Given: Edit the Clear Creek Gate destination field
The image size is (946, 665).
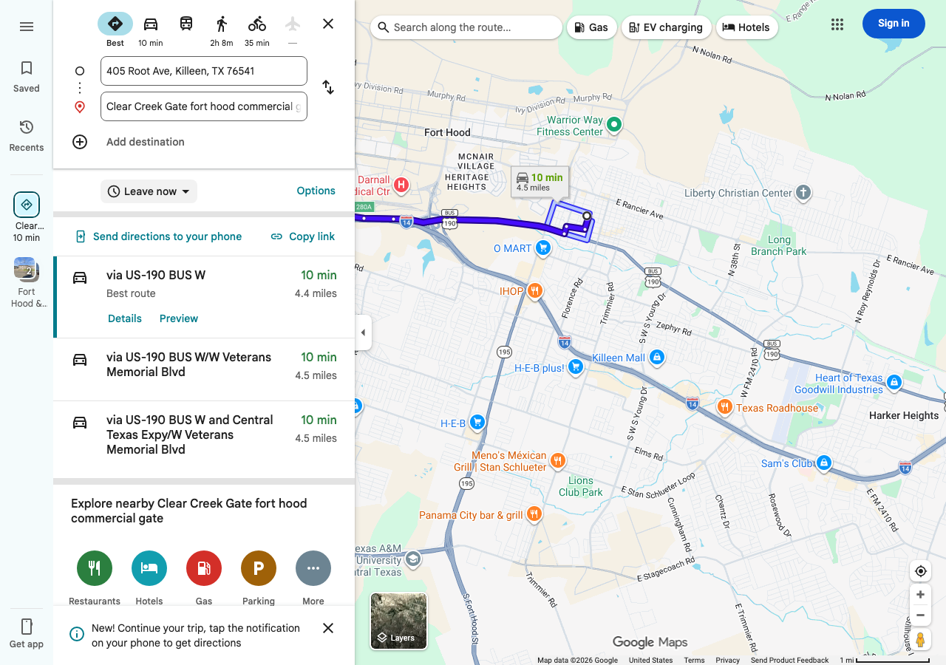Looking at the screenshot, I should pyautogui.click(x=204, y=106).
